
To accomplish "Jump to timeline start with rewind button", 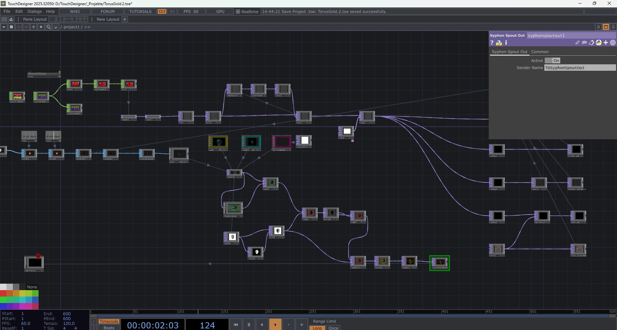I will (236, 324).
